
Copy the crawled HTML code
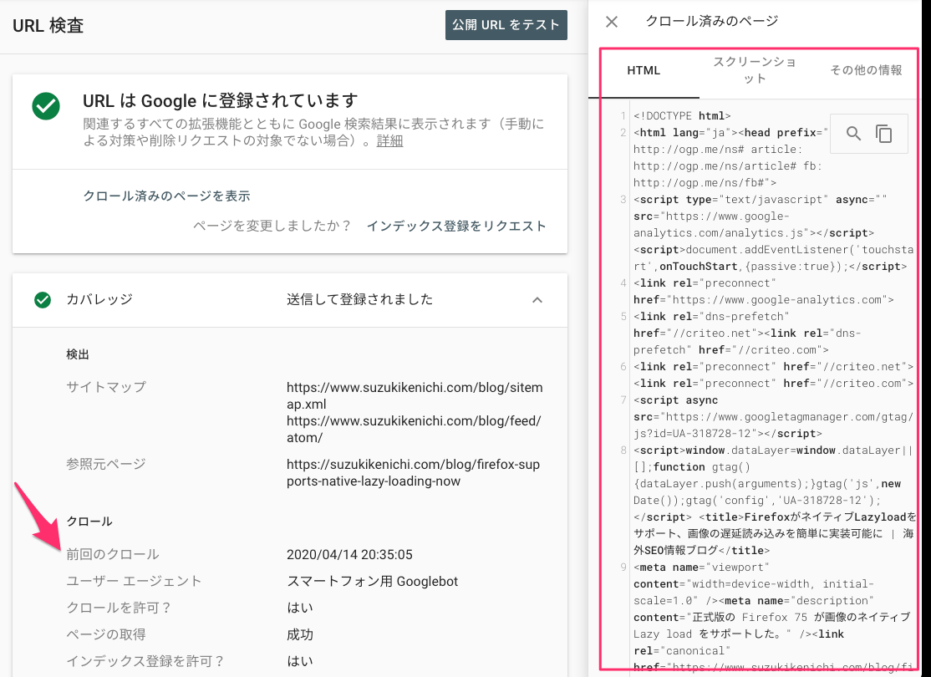(x=884, y=134)
